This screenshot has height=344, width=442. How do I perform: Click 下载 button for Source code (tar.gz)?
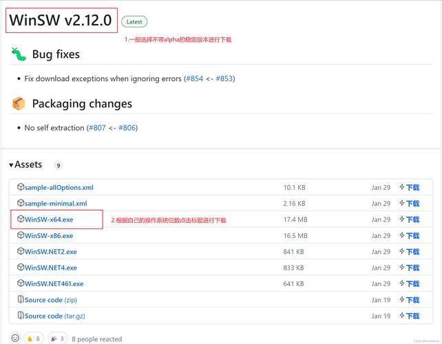click(412, 316)
